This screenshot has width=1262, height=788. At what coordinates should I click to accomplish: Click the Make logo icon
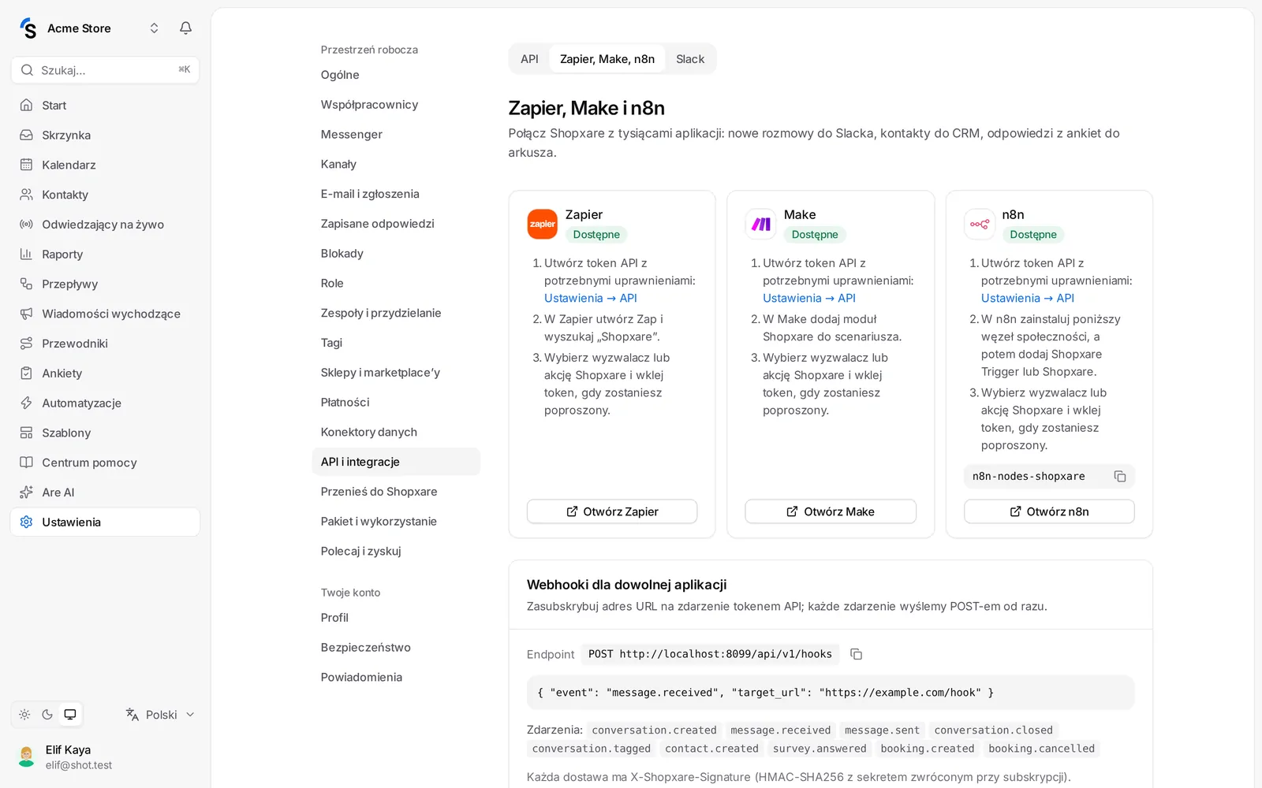pos(761,224)
